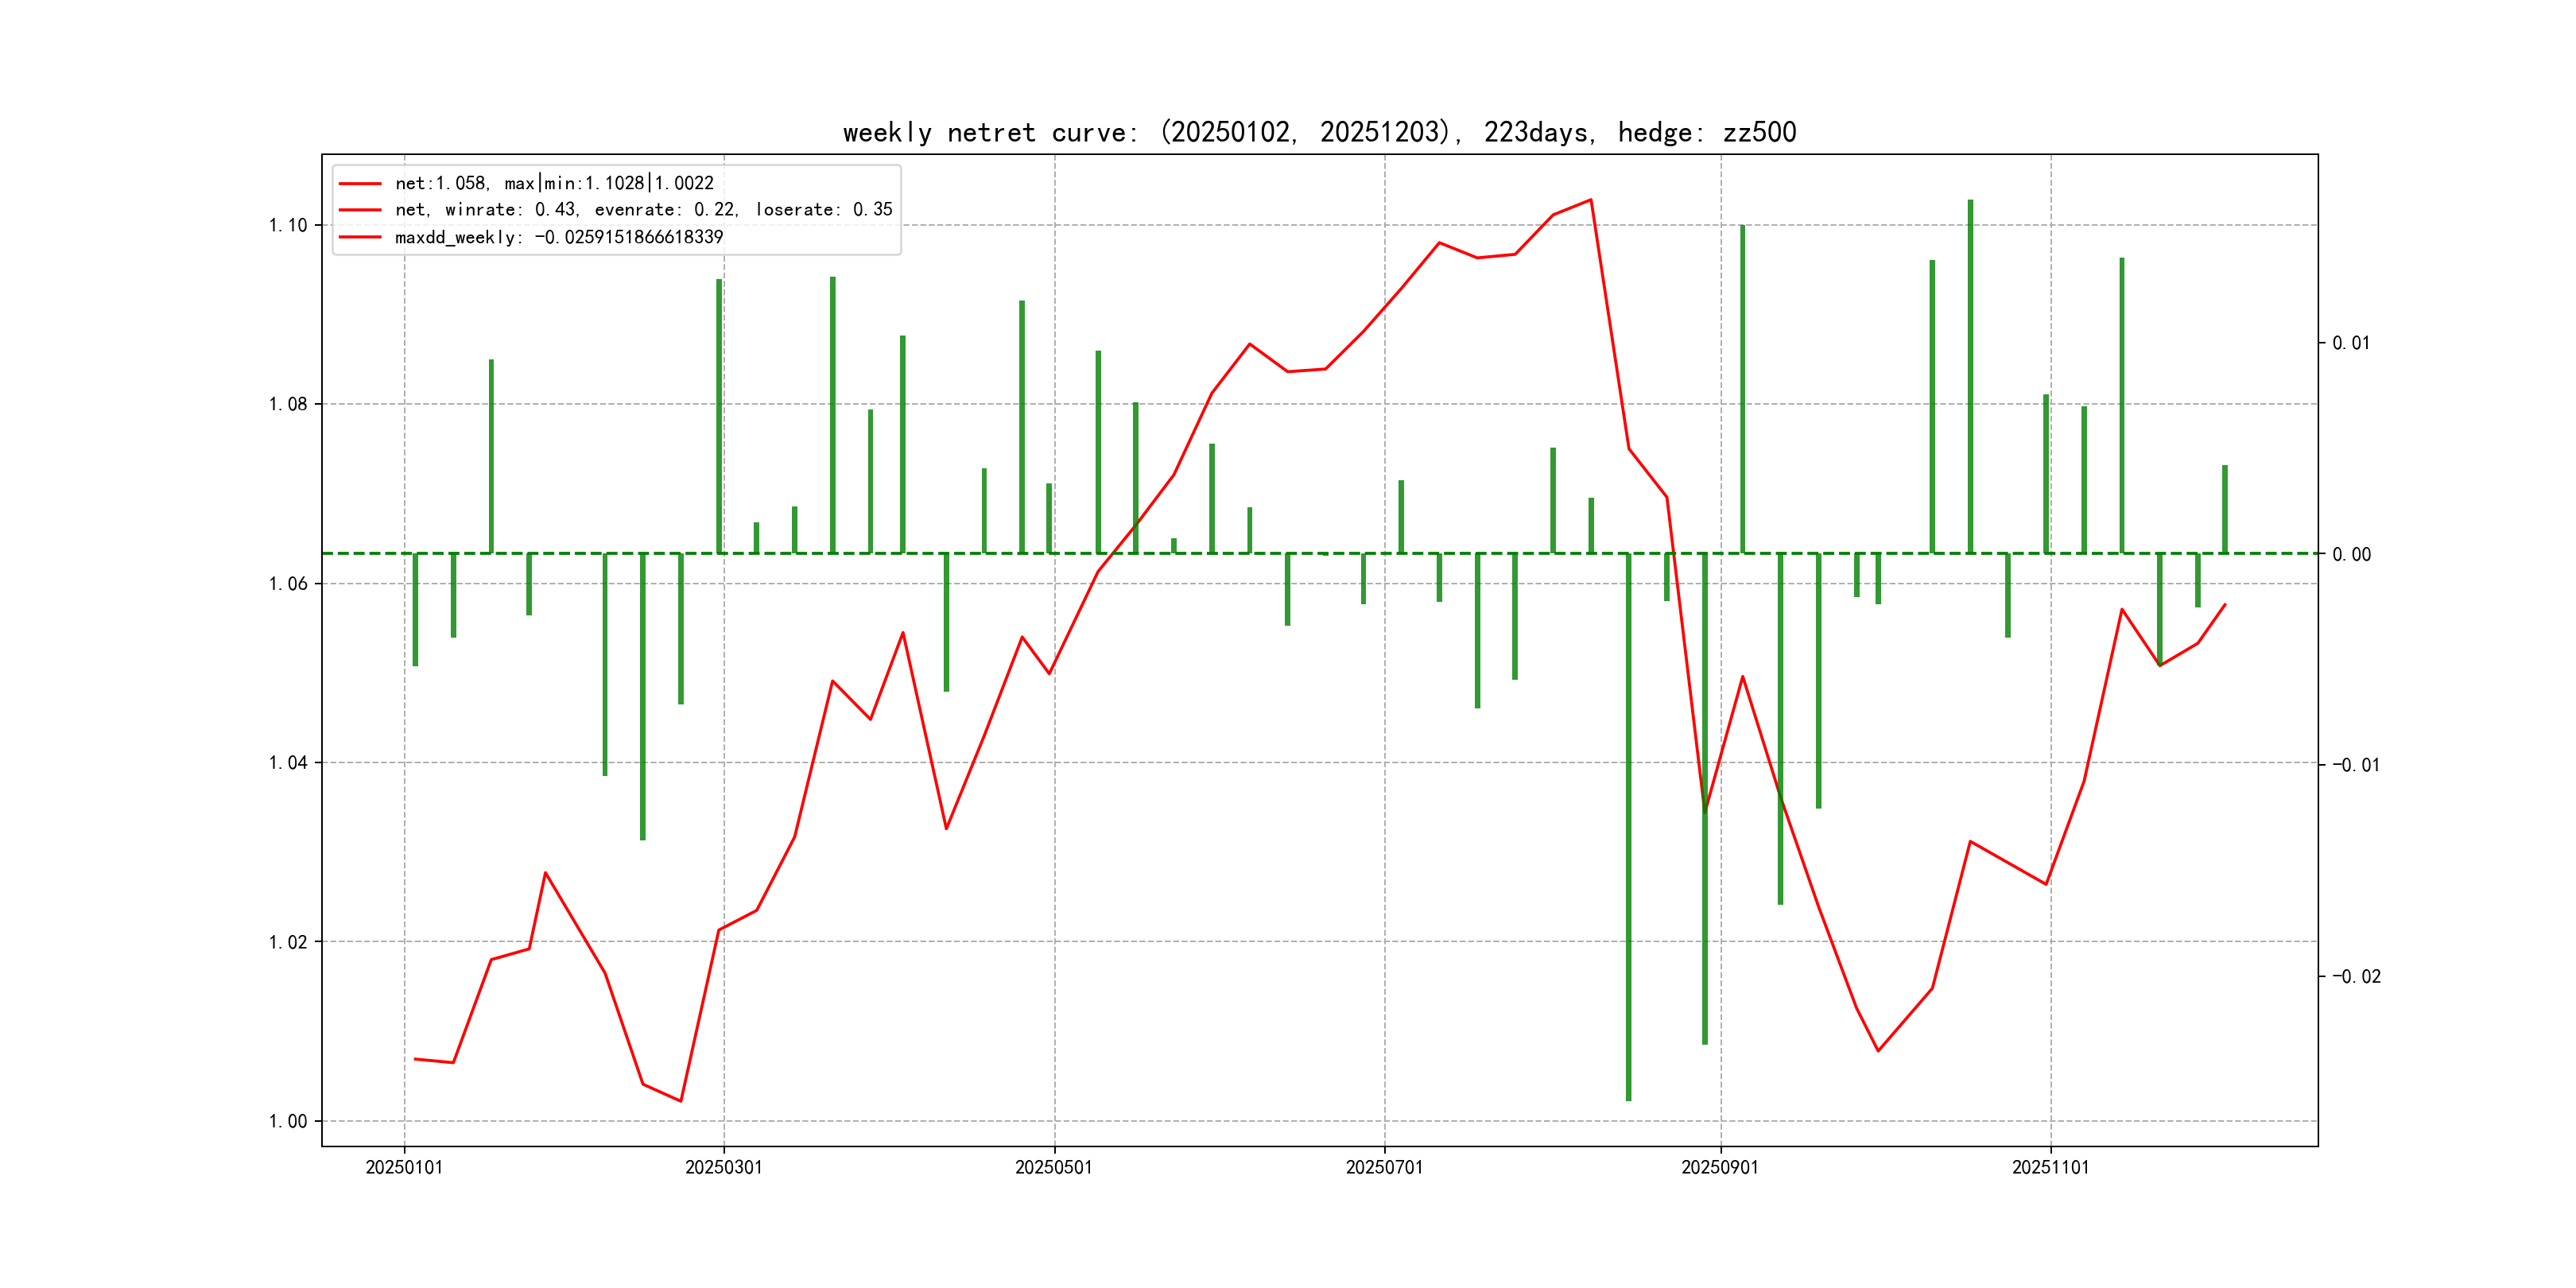This screenshot has height=1288, width=2576.
Task: Click the 1.06 left axis label
Action: (x=288, y=584)
